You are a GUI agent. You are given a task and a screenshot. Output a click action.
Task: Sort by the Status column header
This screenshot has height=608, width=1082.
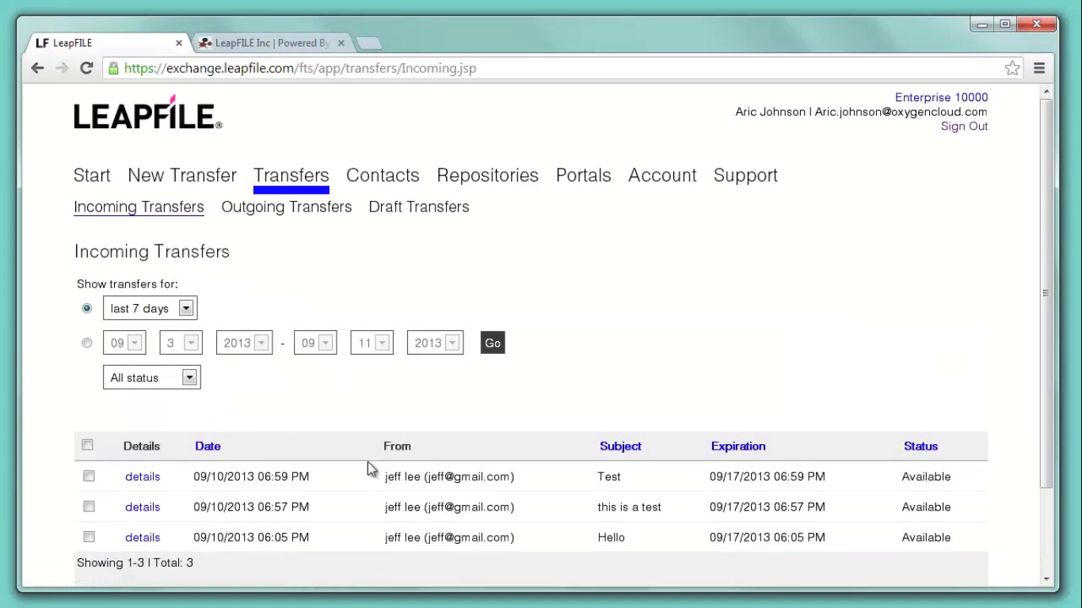tap(920, 446)
